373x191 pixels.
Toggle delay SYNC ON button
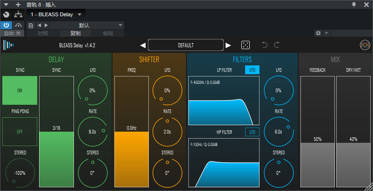tap(20, 90)
